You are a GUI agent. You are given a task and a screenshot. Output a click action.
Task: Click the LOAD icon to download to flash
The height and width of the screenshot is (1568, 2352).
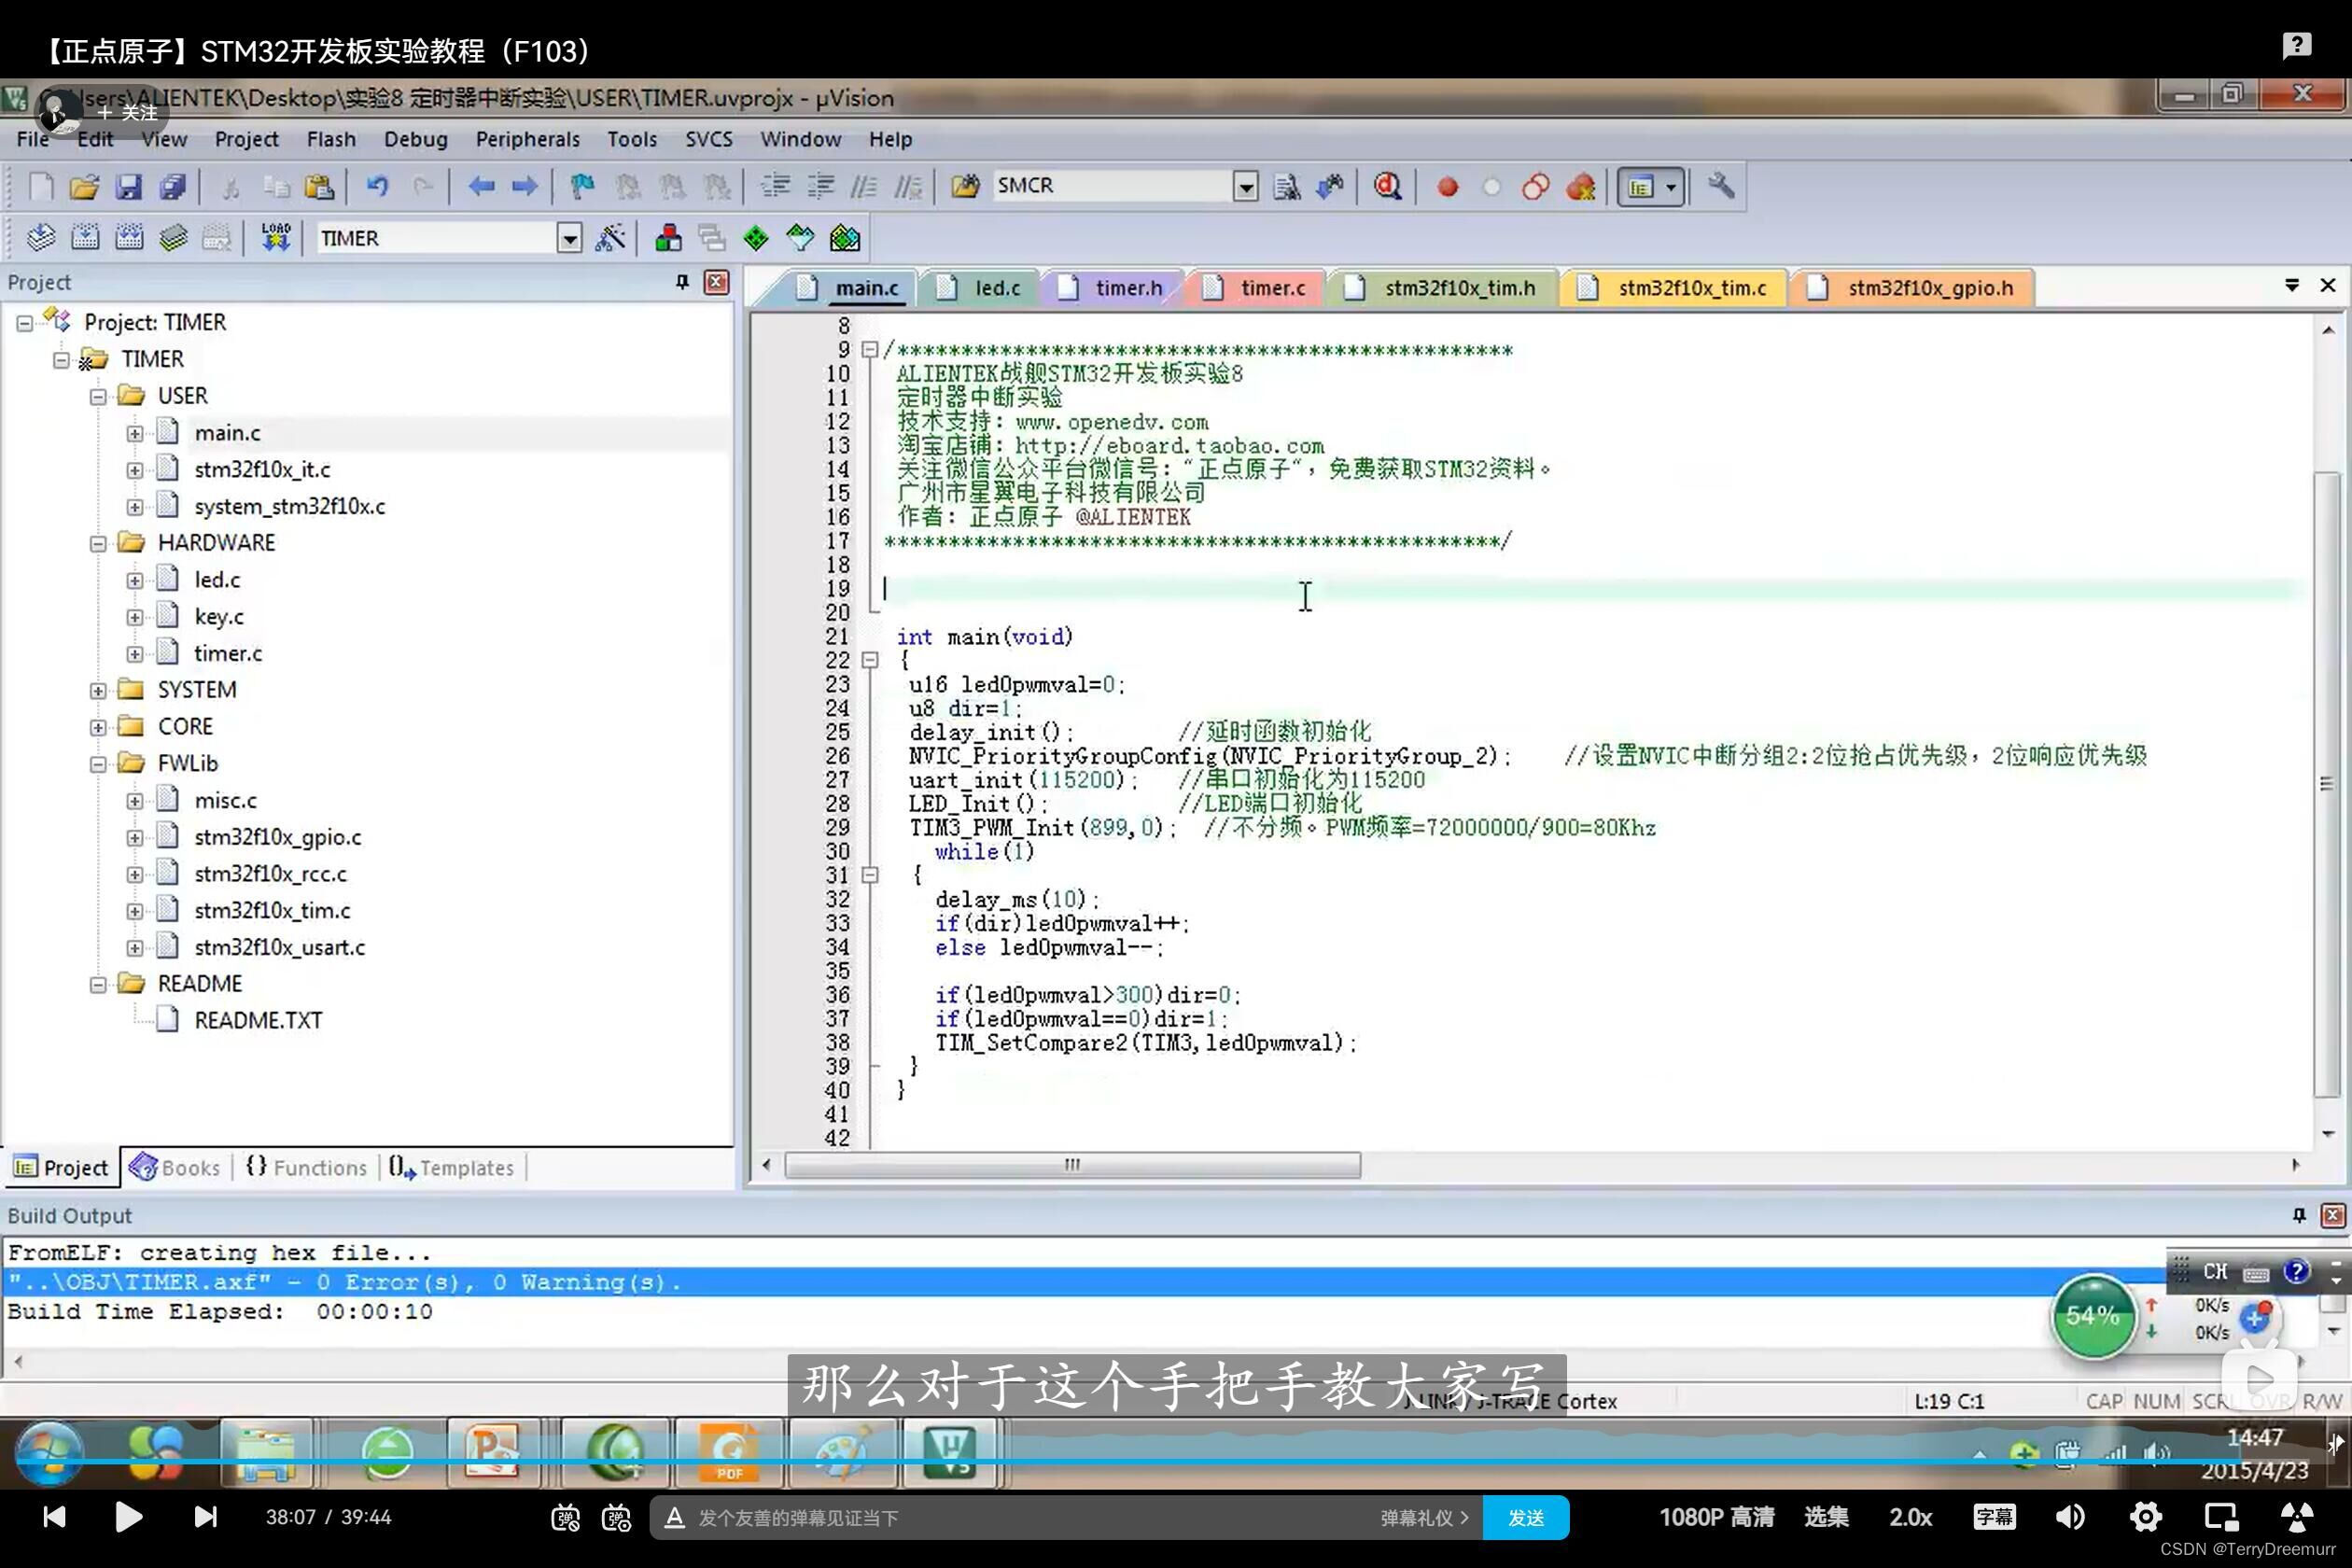tap(275, 237)
